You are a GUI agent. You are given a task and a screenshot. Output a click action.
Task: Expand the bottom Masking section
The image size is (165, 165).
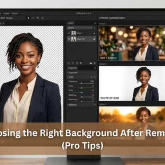pyautogui.click(x=82, y=105)
